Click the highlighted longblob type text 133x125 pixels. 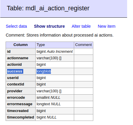pos(44,71)
